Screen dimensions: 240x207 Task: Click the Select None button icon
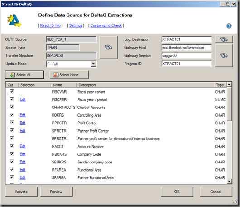(x=56, y=75)
